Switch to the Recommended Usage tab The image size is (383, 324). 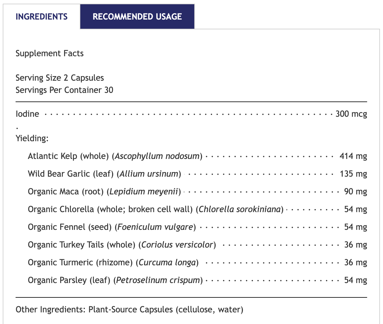tap(137, 17)
